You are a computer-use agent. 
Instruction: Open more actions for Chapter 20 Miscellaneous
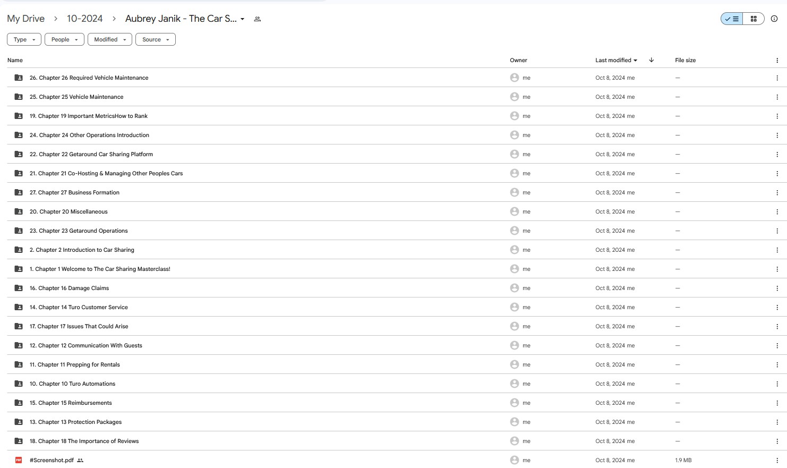tap(777, 211)
